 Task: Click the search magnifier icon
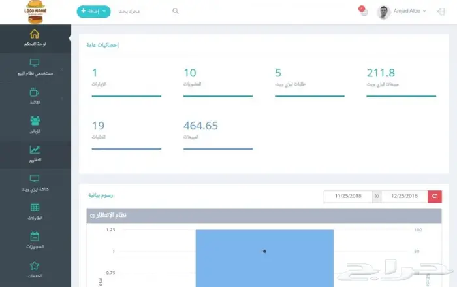click(x=175, y=11)
